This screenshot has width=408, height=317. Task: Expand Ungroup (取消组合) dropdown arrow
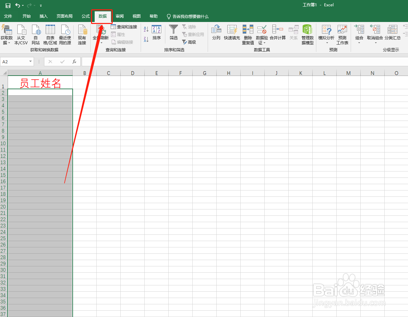[375, 43]
